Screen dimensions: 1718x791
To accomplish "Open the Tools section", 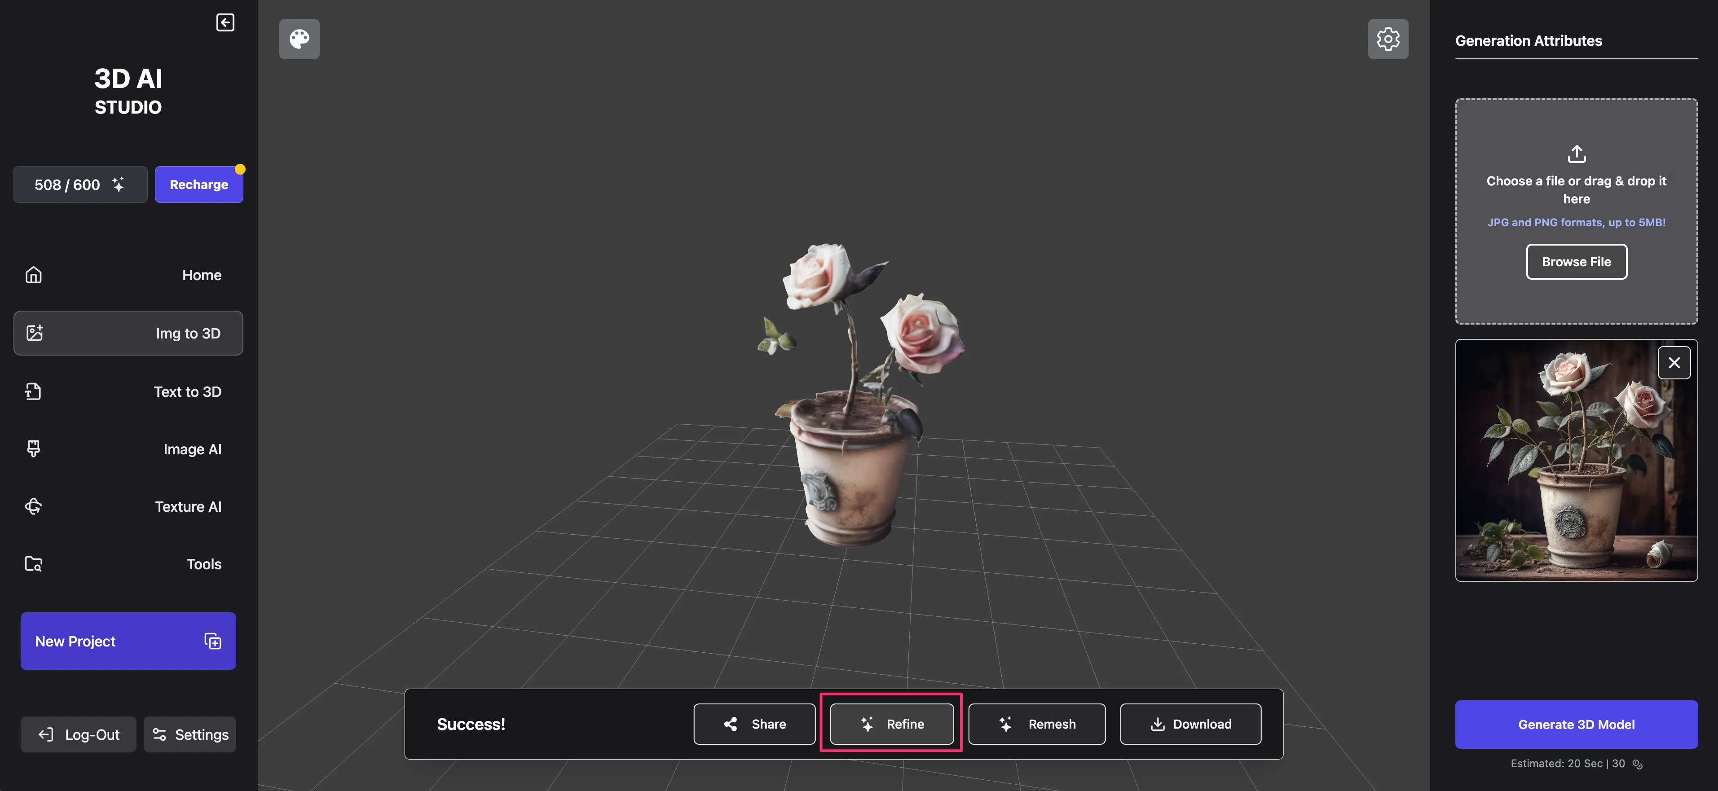I will click(128, 563).
